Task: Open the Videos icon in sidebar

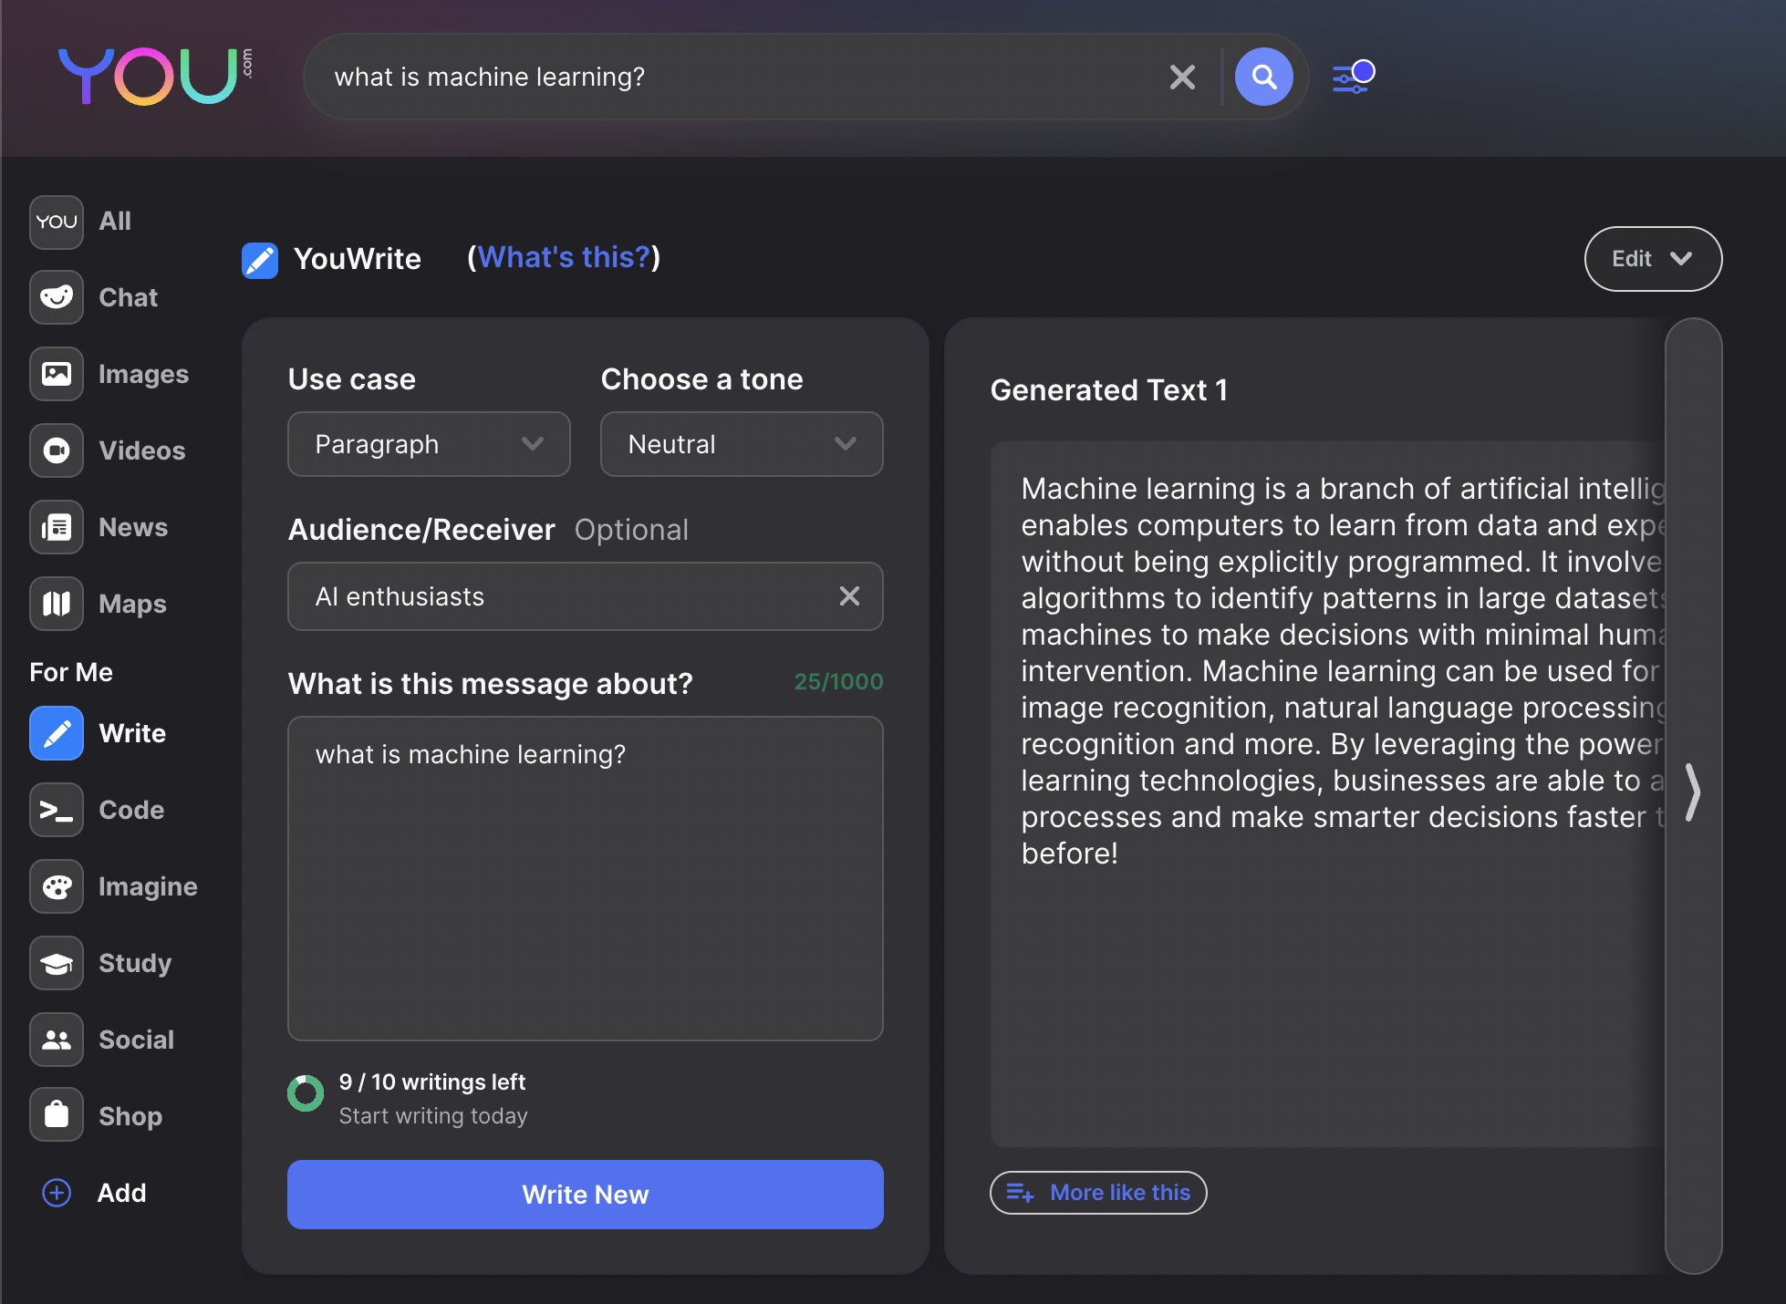Action: (x=57, y=450)
